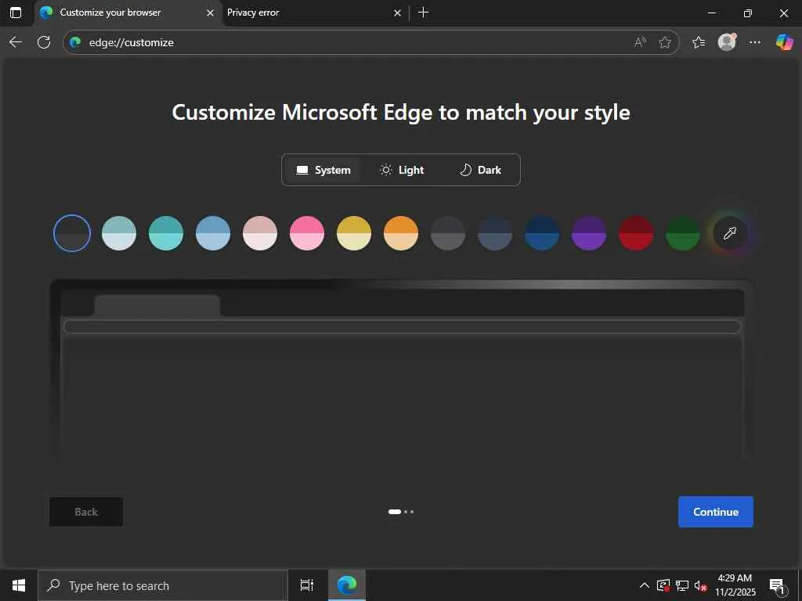
Task: Choose the yellow color swatch
Action: pos(354,233)
